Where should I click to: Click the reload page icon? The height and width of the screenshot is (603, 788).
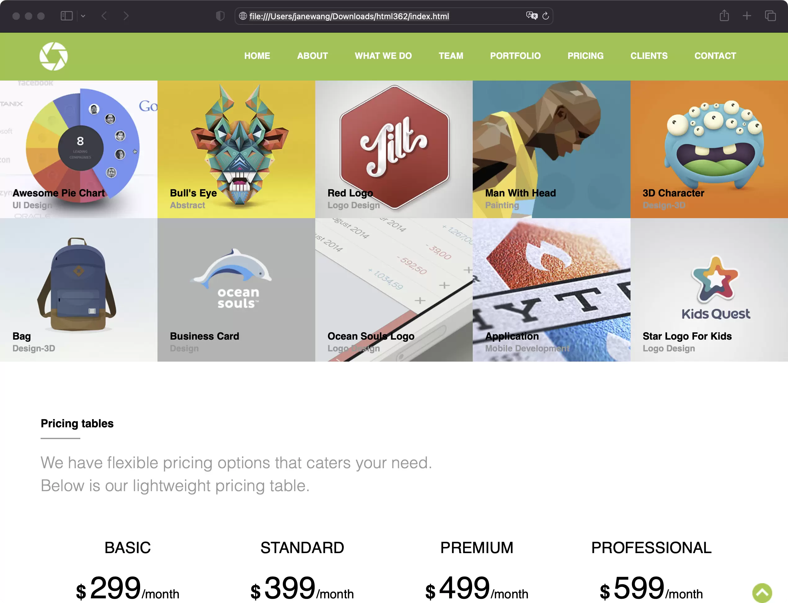point(545,16)
